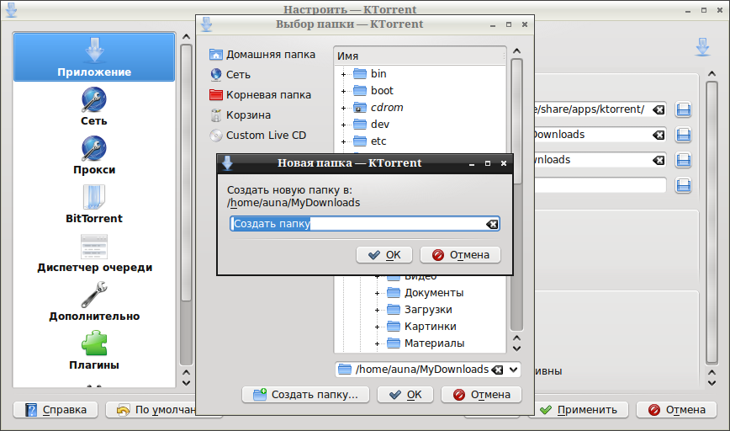
Task: Click Отмена in Настроить window
Action: point(676,410)
